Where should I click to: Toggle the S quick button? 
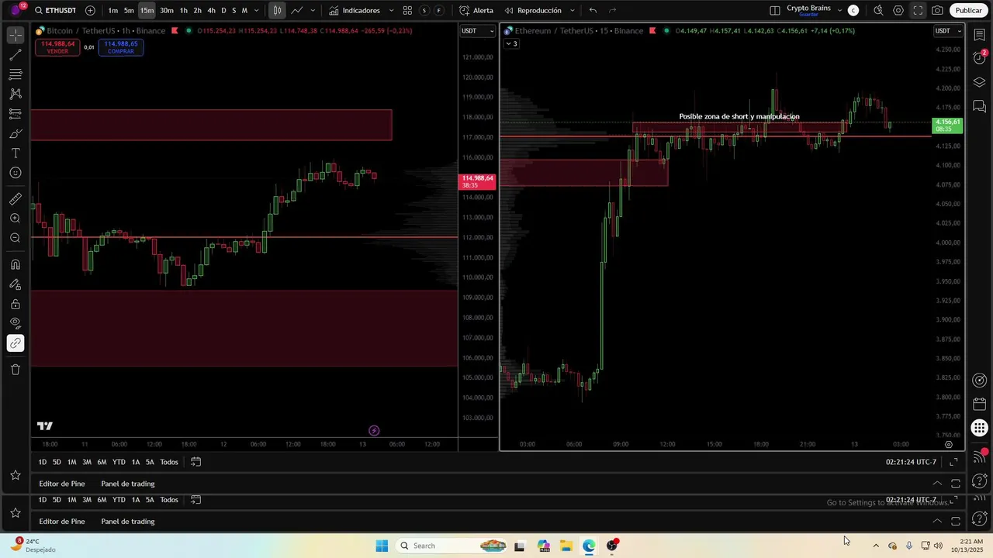[x=424, y=10]
